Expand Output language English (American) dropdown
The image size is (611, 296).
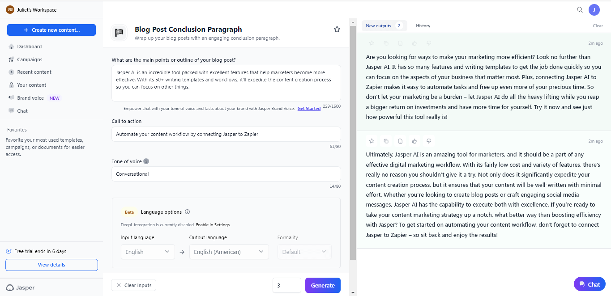229,252
